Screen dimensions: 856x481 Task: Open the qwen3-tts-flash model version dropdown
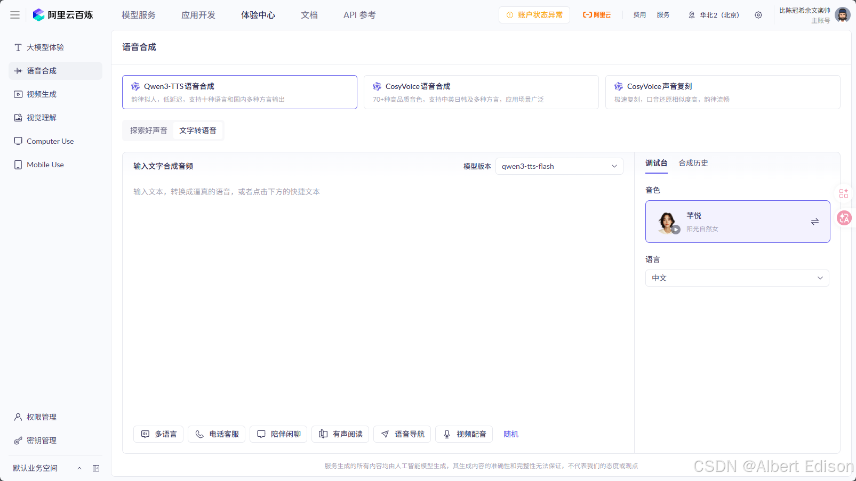(559, 166)
